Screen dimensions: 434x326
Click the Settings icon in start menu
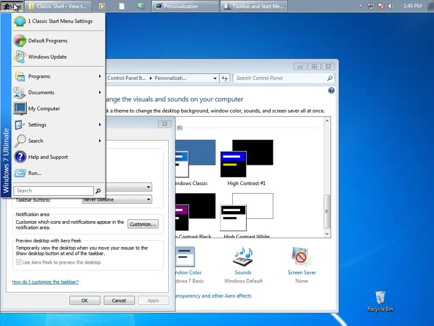(x=19, y=125)
